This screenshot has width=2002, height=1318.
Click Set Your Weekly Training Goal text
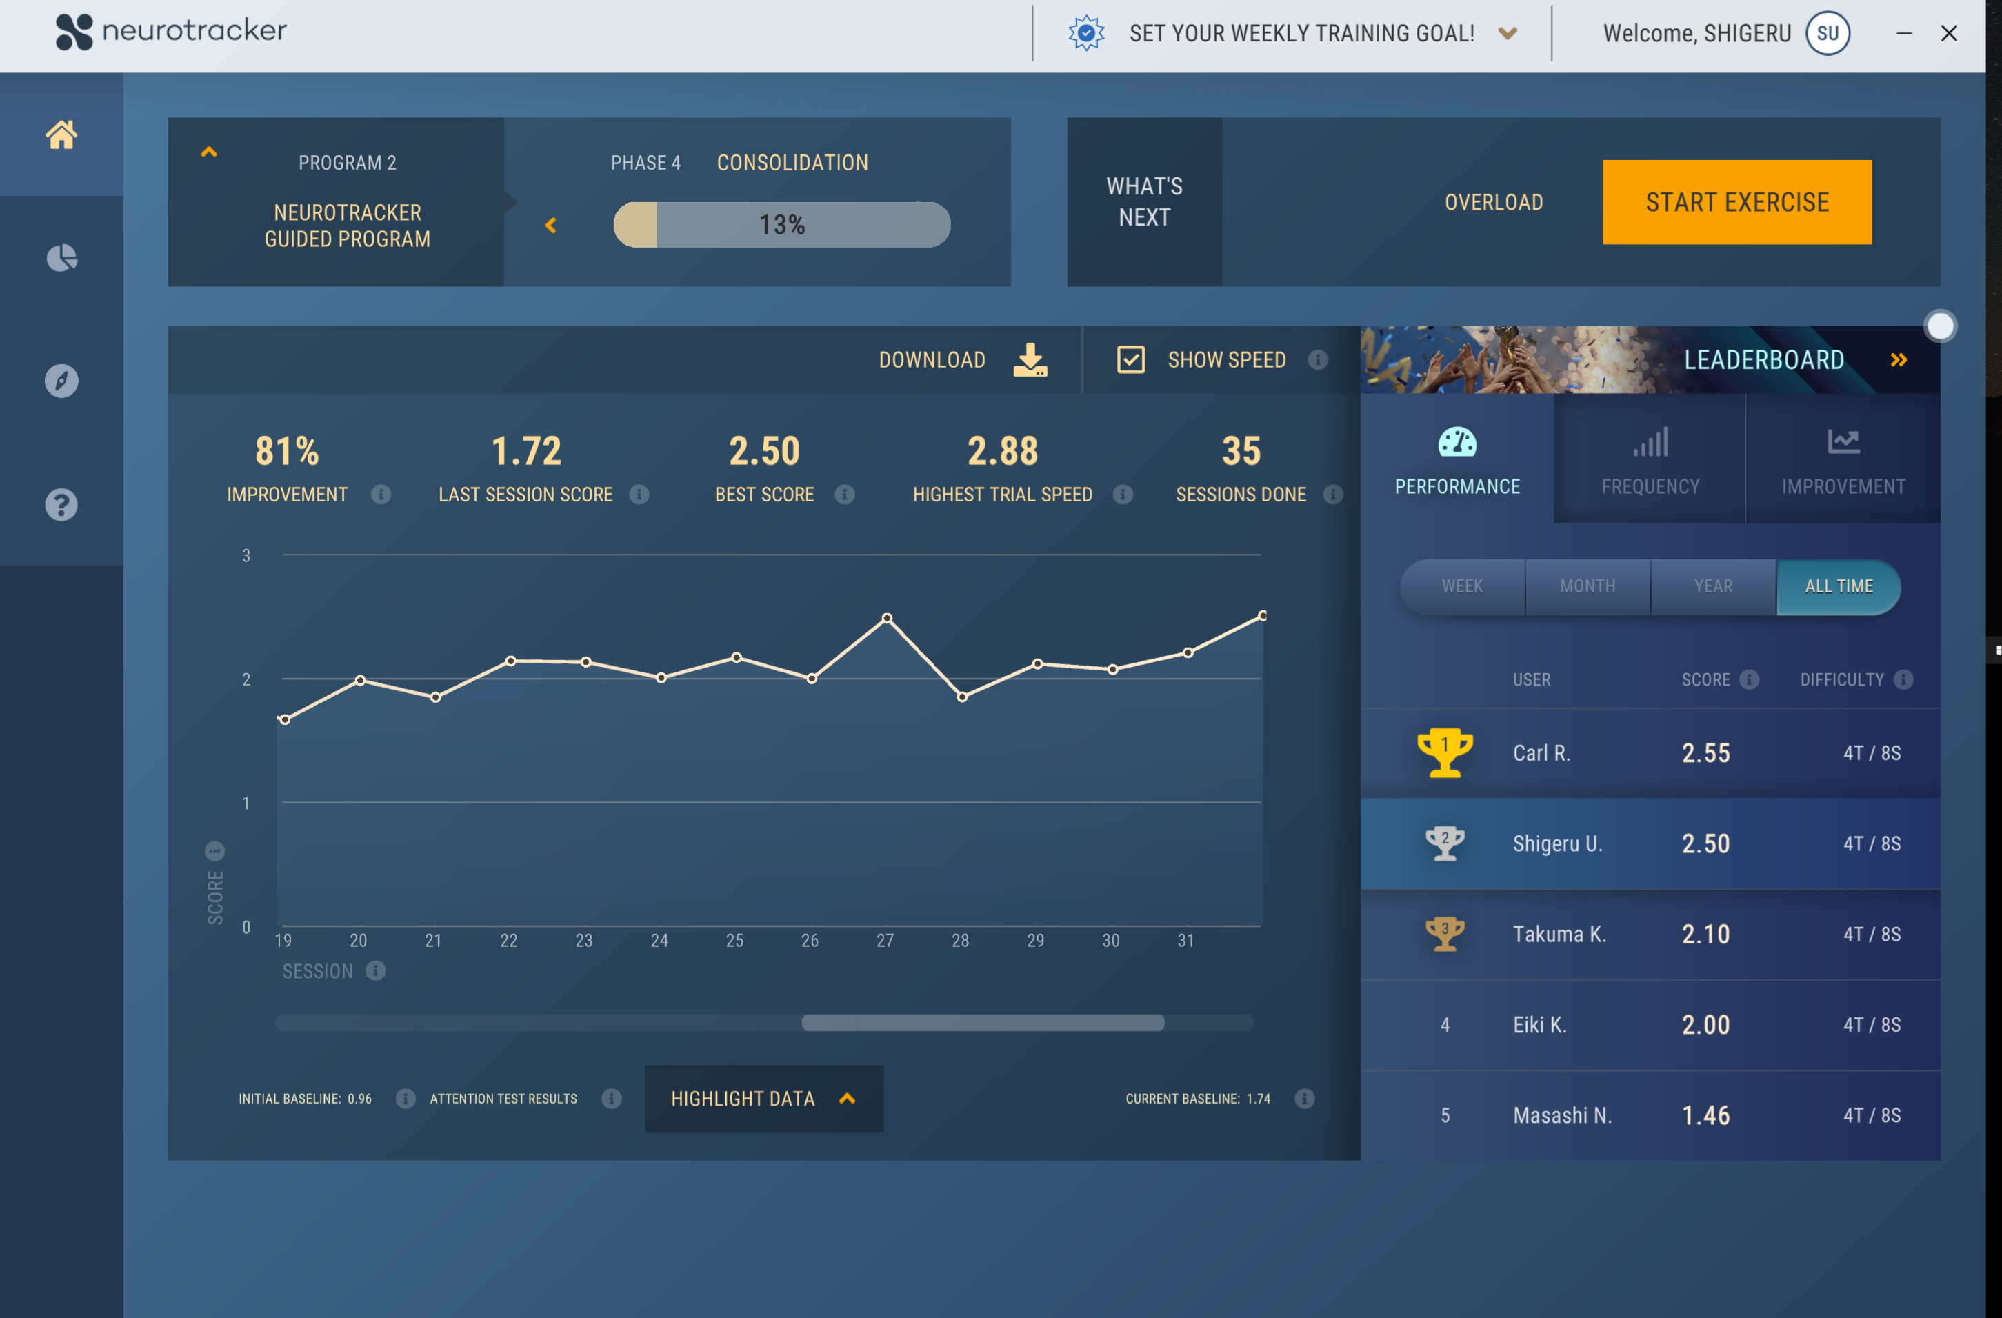[x=1301, y=34]
